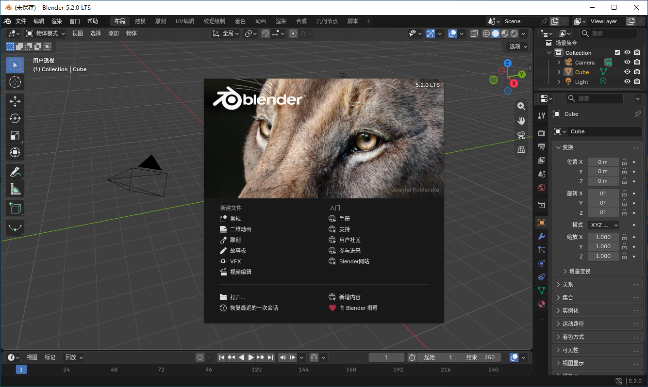This screenshot has width=648, height=387.
Task: Select the Annotate pencil tool
Action: coord(15,172)
